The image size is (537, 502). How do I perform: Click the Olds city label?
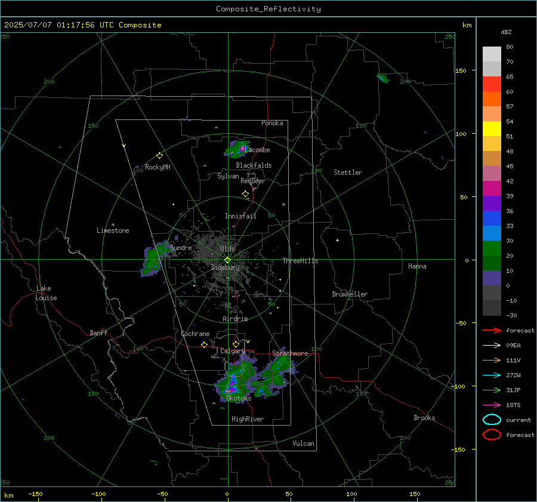[x=227, y=249]
